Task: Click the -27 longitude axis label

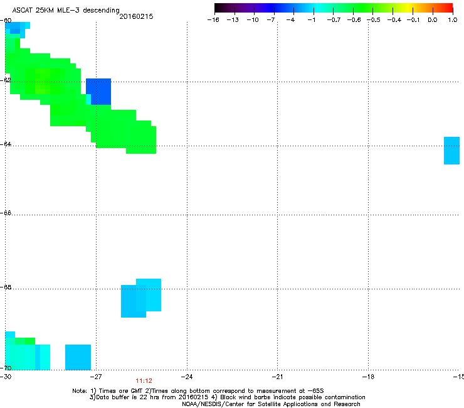Action: (x=96, y=377)
